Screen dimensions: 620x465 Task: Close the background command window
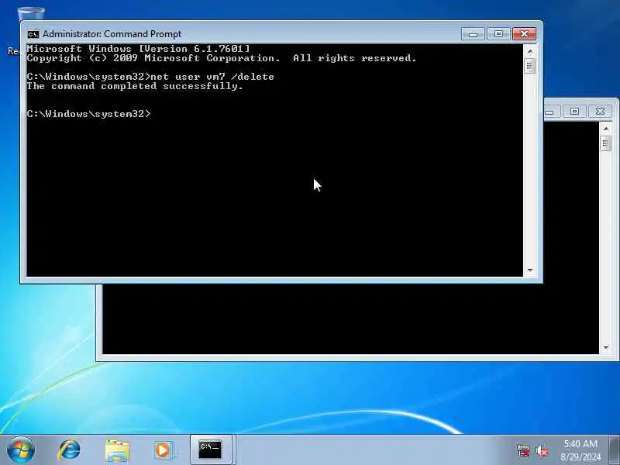point(600,112)
